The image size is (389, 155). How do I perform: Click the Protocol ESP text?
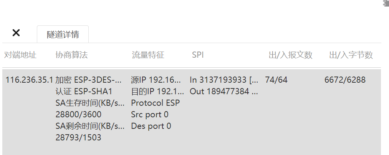tap(155, 103)
